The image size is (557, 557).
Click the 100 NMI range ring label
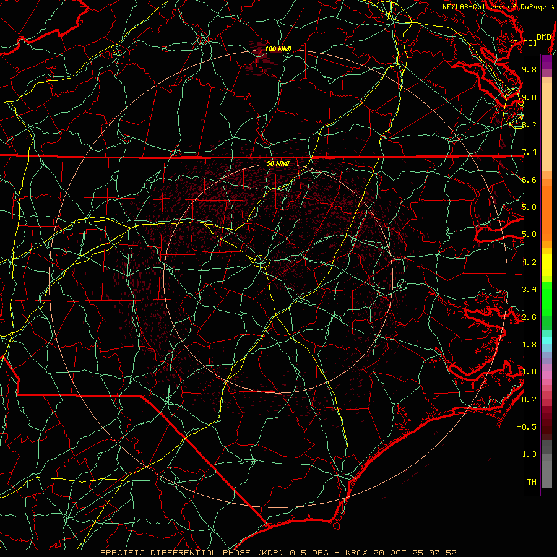point(278,49)
